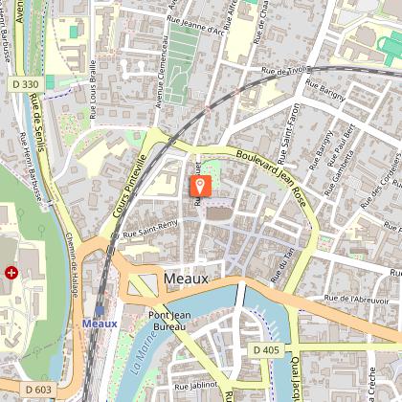Click the Rue de Senlis label
Screen dimensions: 402x402
(x=37, y=123)
